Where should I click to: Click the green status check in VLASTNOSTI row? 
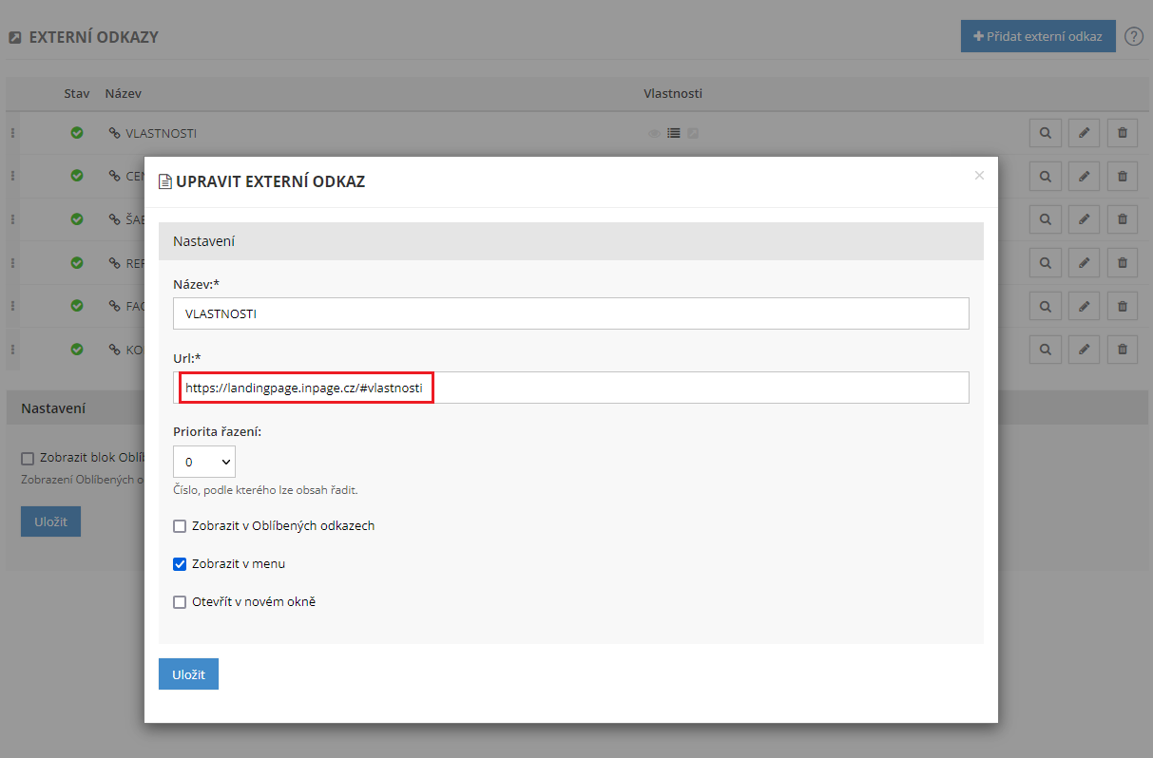pos(77,133)
